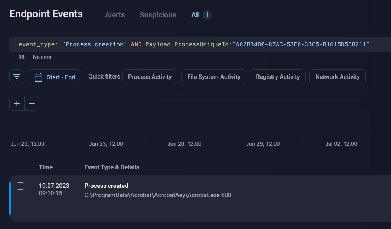
Task: Open the Process created event title
Action: (x=106, y=186)
